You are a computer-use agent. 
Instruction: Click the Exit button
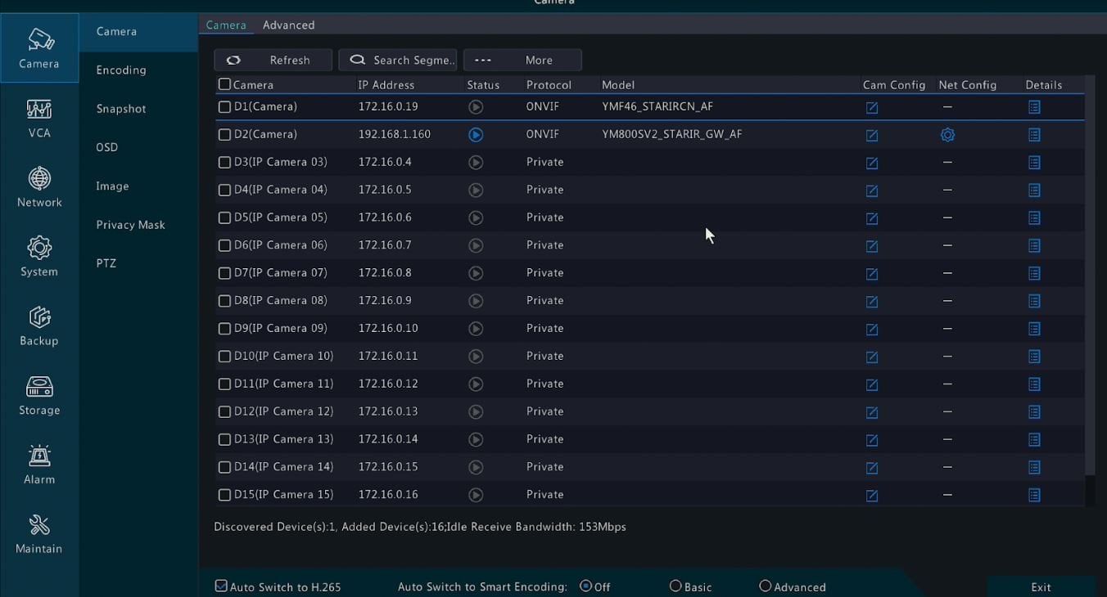point(1041,587)
